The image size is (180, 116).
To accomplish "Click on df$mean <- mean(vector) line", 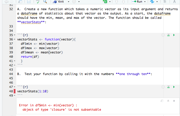I will point(42,52).
